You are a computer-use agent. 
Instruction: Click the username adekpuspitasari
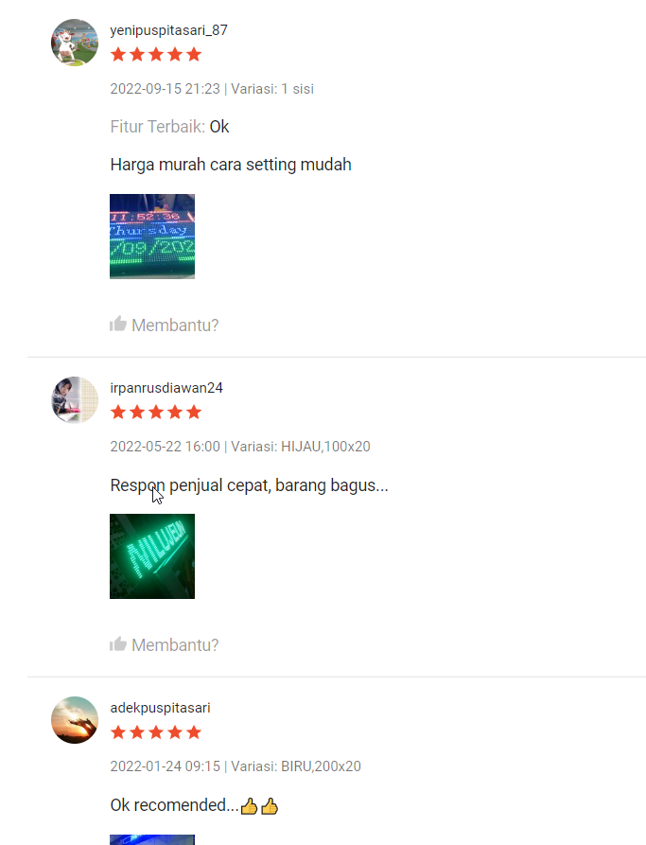[x=160, y=708]
